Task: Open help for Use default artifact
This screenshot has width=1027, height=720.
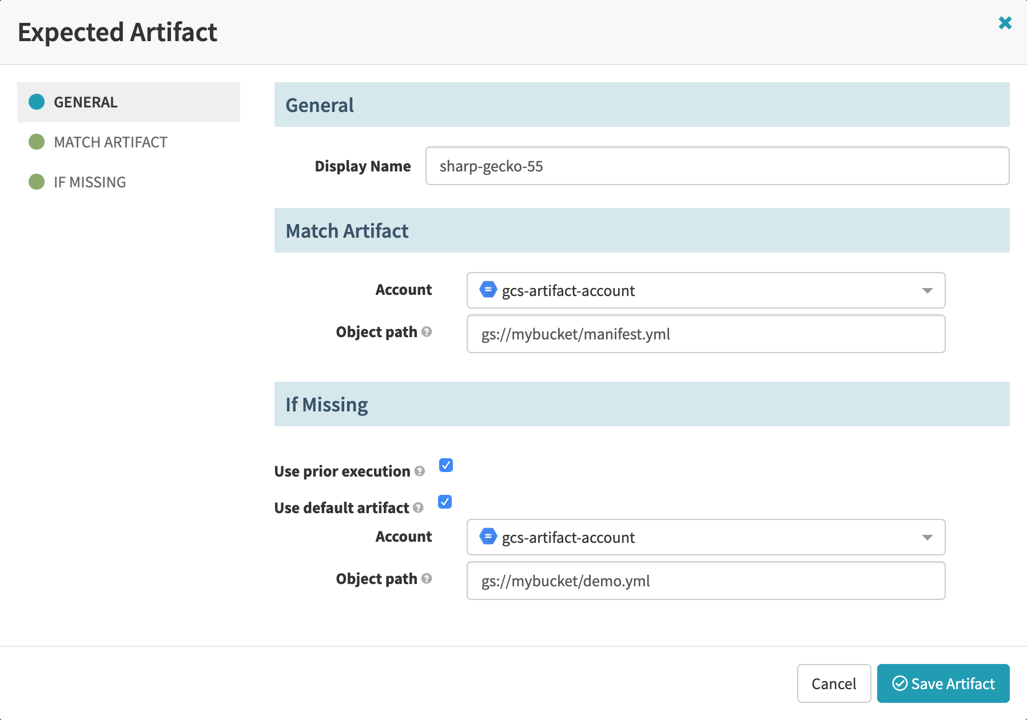Action: coord(417,509)
